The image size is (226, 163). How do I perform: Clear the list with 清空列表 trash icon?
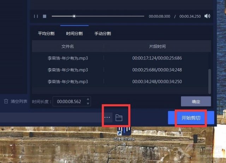pyautogui.click(x=6, y=102)
